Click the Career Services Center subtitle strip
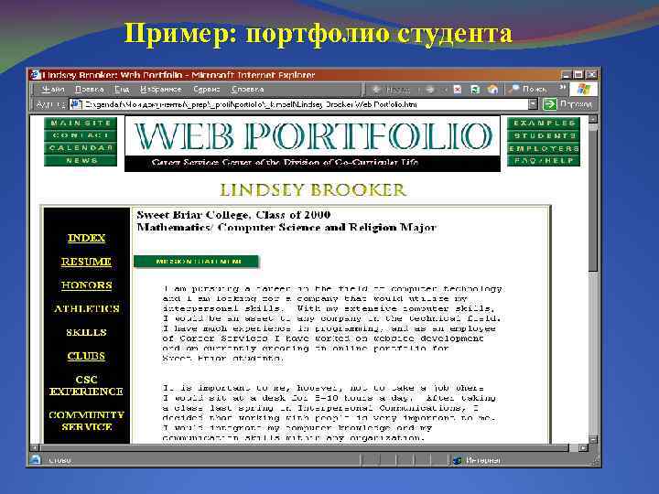659x494 pixels. point(313,163)
